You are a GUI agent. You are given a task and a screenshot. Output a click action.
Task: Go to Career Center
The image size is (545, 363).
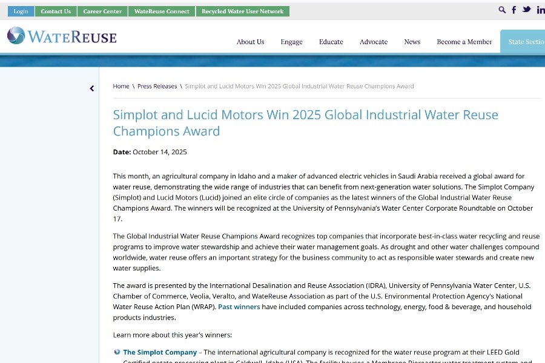tap(102, 11)
